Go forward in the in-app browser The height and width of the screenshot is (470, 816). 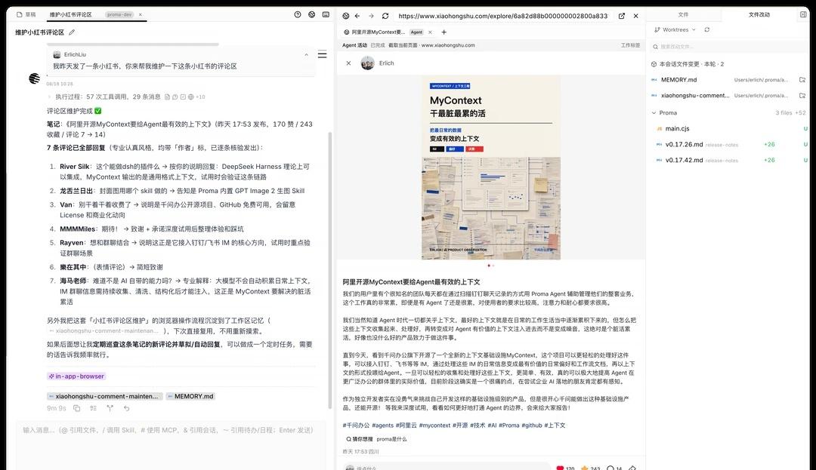[371, 16]
